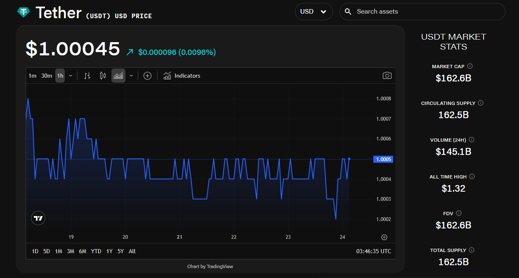
Task: Click the search magnifier icon
Action: click(x=348, y=12)
